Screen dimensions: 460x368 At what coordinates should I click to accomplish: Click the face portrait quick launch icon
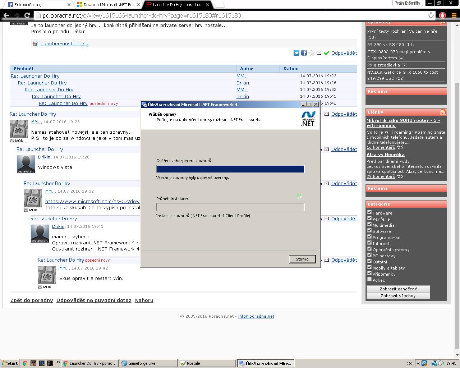[33, 363]
